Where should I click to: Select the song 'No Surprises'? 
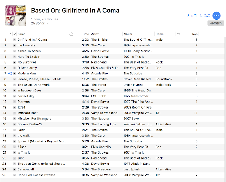pos(27,62)
